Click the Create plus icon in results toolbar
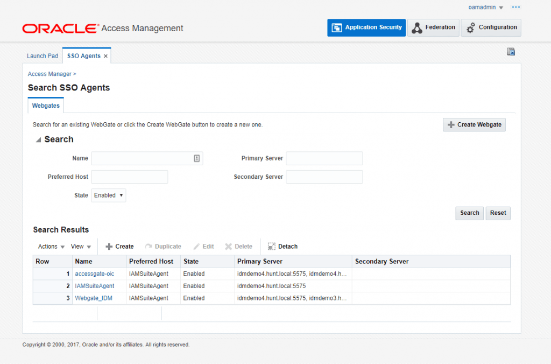Viewport: 551px width, 364px height. pyautogui.click(x=109, y=247)
